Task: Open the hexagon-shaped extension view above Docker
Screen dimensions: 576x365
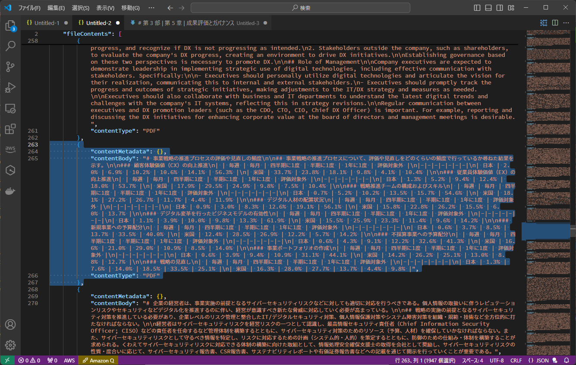Action: click(x=10, y=170)
